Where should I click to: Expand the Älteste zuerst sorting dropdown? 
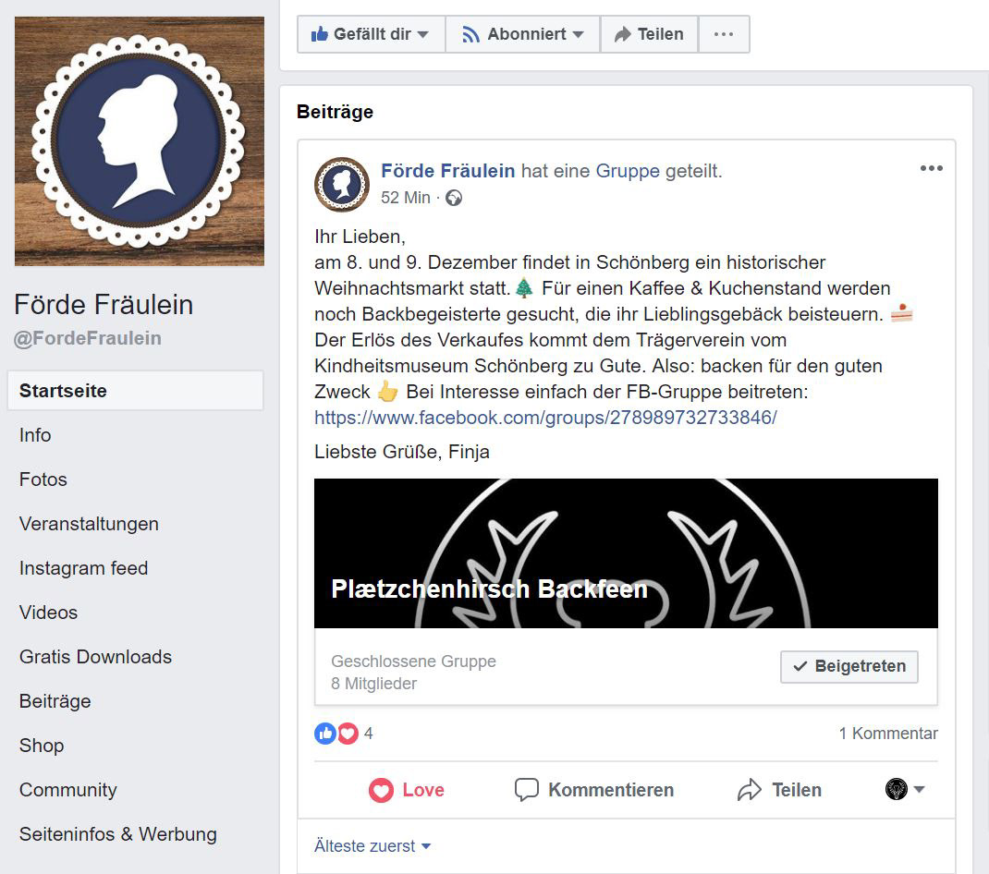click(372, 845)
